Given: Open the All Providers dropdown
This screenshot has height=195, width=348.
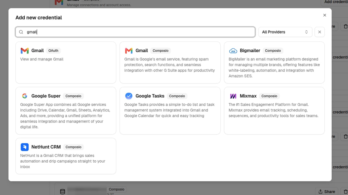Looking at the screenshot, I should (x=285, y=32).
